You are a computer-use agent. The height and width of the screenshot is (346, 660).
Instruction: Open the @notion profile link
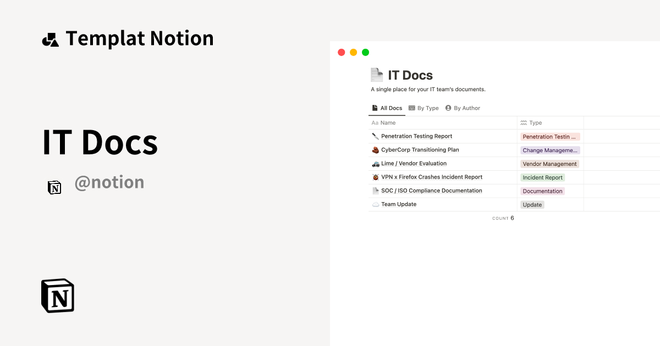pyautogui.click(x=109, y=182)
